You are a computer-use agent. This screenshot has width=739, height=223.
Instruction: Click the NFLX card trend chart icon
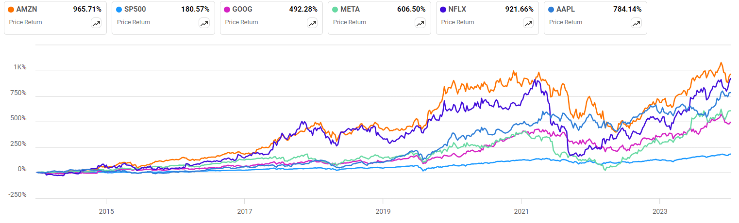[x=528, y=23]
